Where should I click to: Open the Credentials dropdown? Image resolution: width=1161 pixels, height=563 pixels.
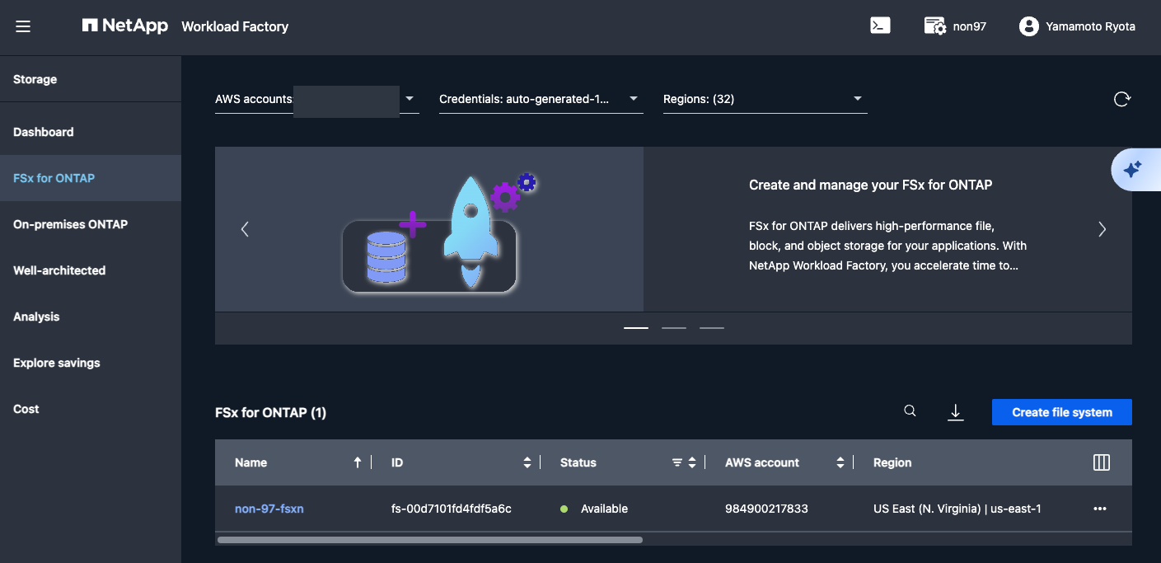click(541, 99)
